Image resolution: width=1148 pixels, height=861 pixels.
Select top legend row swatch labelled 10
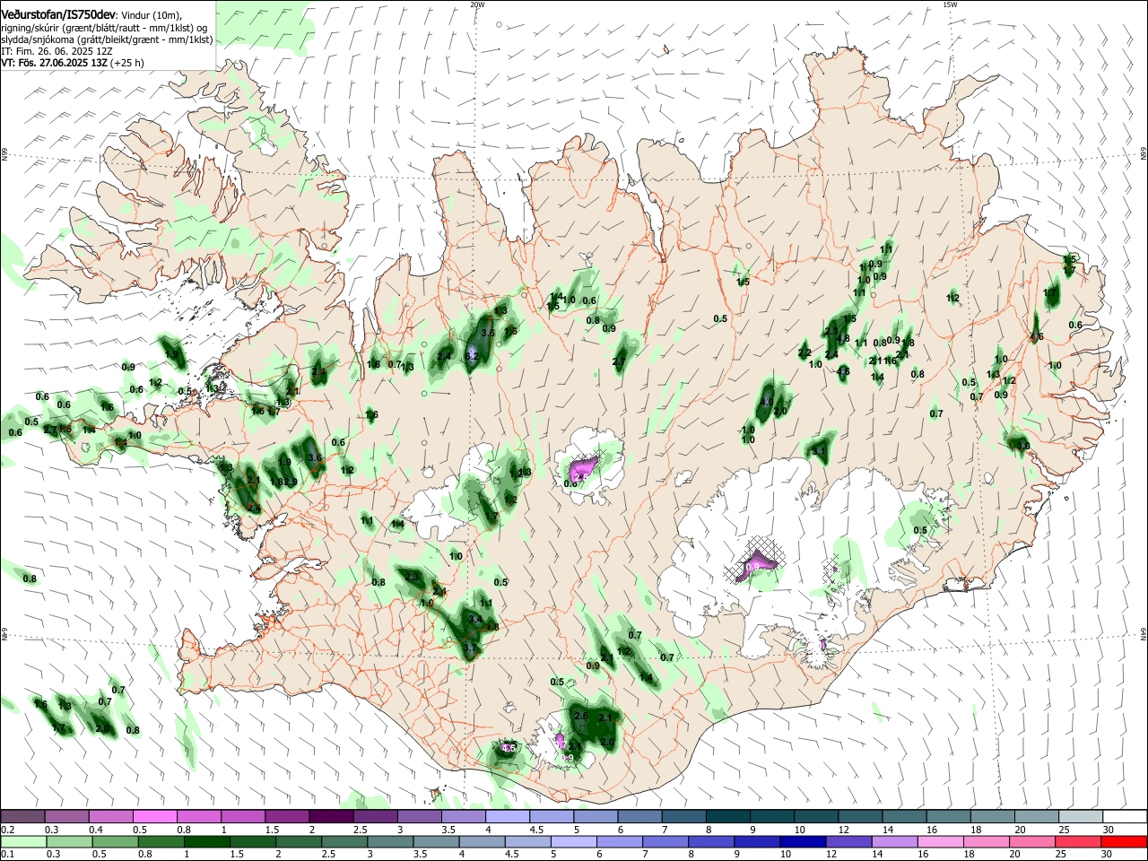[814, 816]
